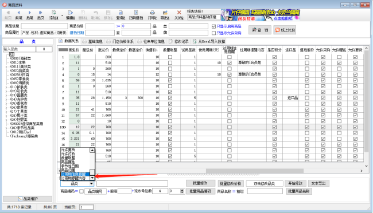
Task: Go to the previous record (前笔) arrow
Action: pos(18,13)
